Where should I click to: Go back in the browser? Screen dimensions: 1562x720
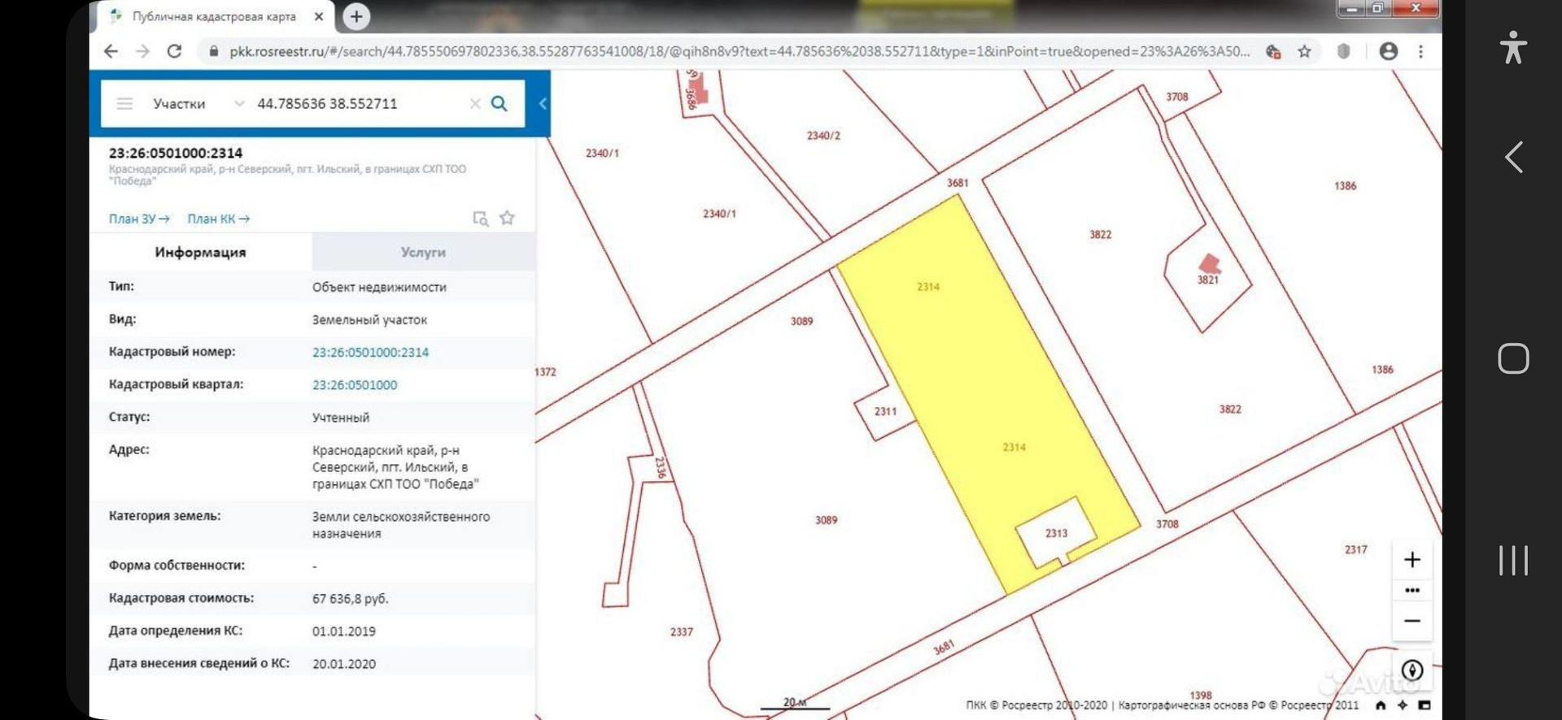[x=111, y=51]
